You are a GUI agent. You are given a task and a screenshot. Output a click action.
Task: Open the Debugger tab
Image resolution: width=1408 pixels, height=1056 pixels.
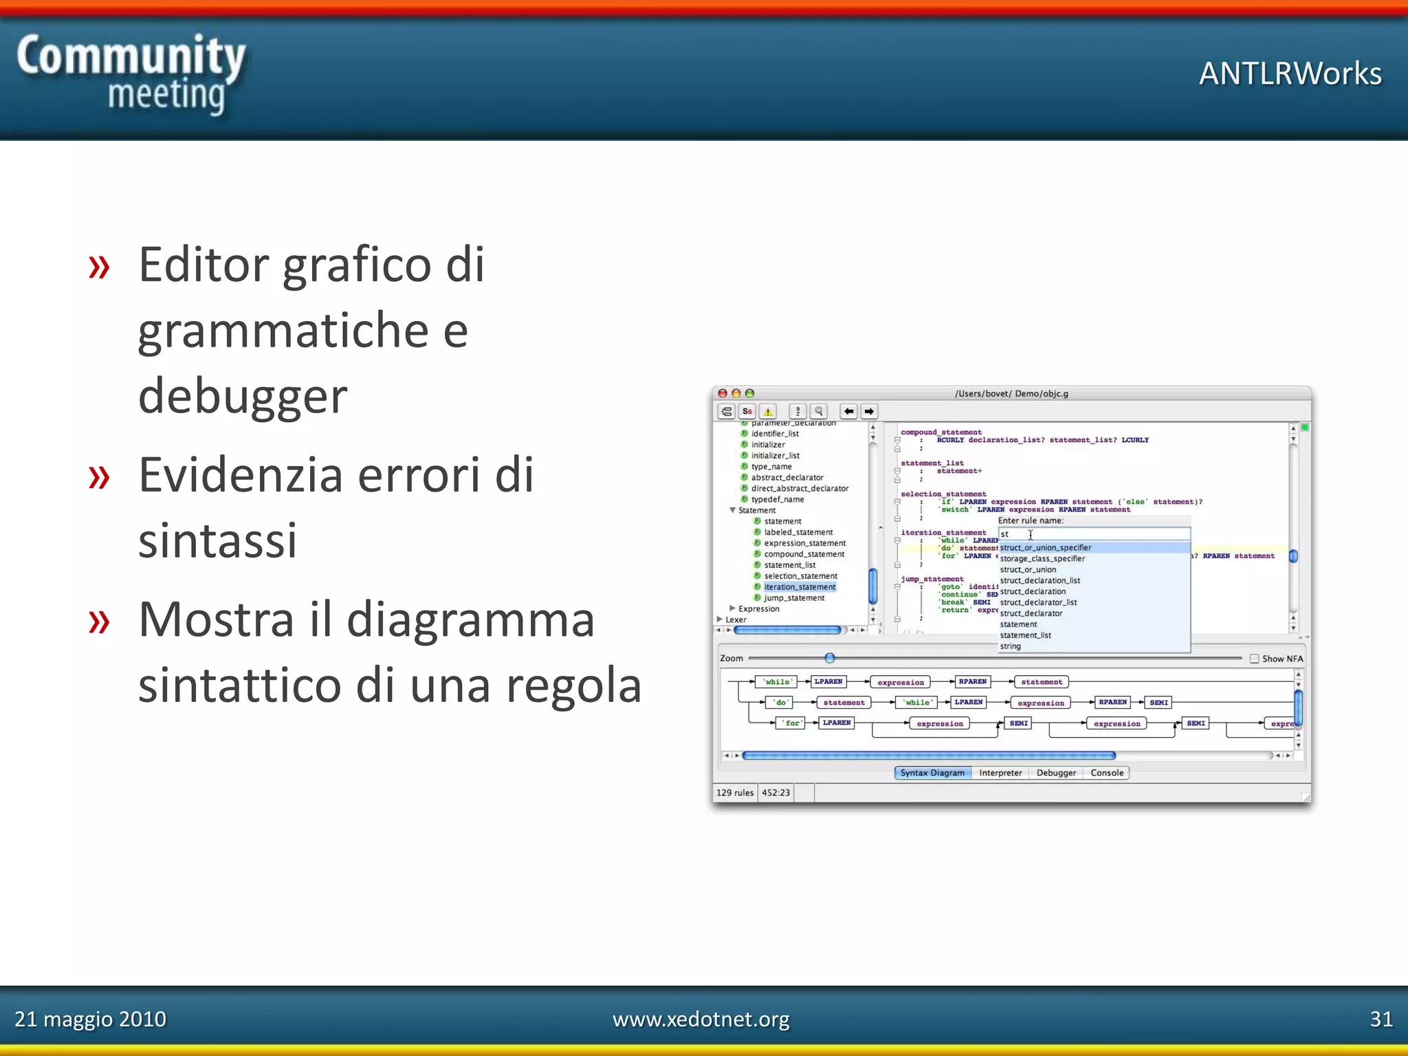click(1056, 773)
